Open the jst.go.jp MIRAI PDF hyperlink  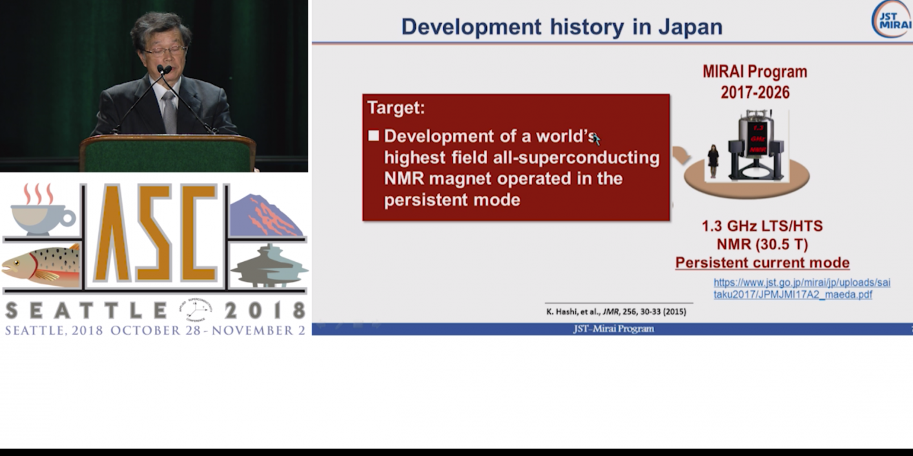tap(801, 288)
